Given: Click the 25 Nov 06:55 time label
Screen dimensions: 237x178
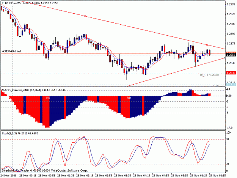Looking at the screenshot, I should coord(218,176).
